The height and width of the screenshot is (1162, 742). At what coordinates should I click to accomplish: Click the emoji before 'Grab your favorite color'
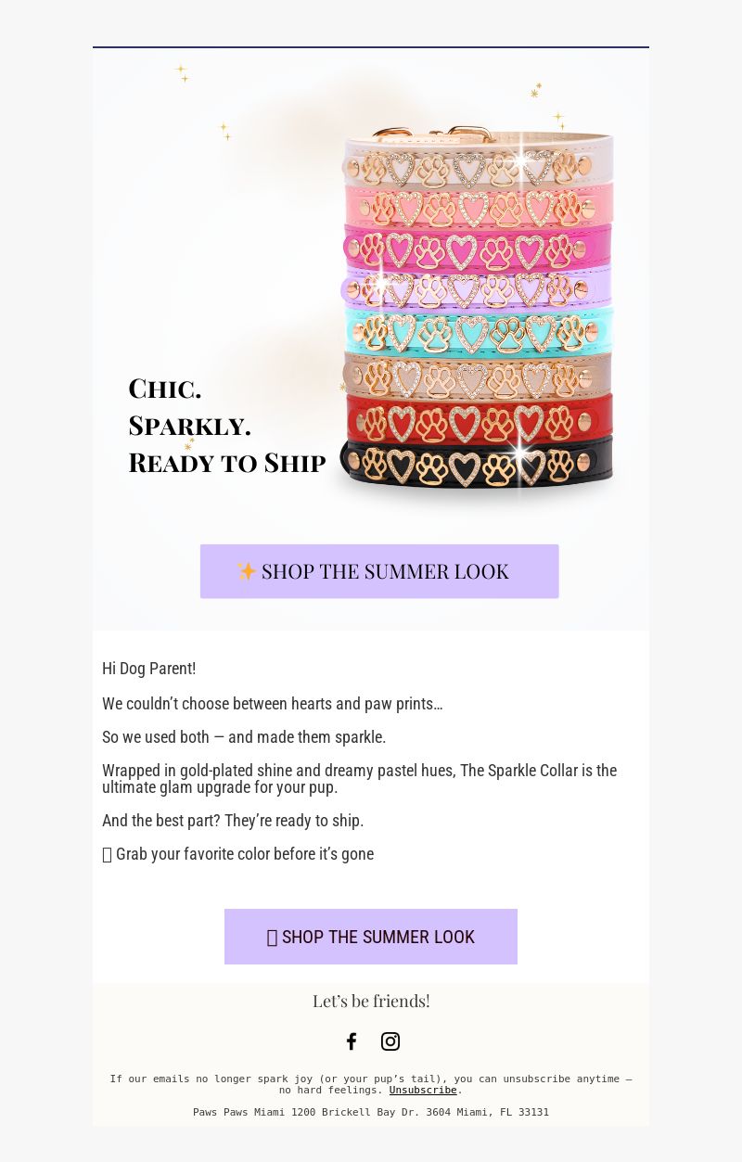click(x=107, y=854)
